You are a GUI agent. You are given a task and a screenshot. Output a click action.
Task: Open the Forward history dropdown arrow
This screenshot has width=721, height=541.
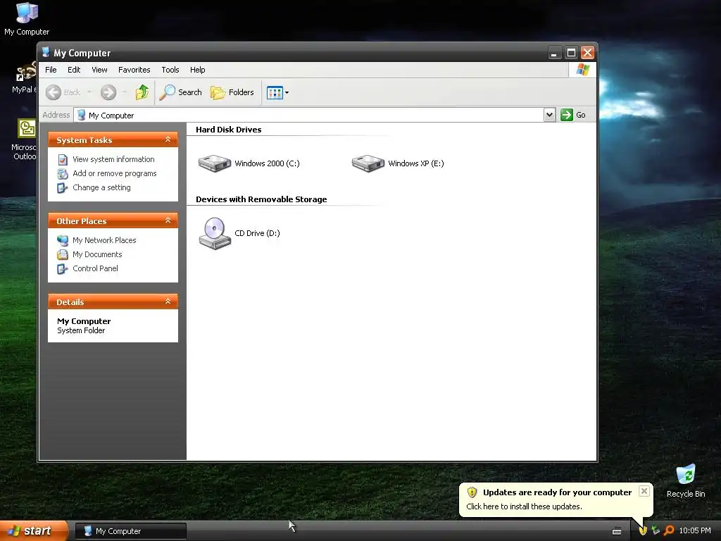pyautogui.click(x=124, y=92)
